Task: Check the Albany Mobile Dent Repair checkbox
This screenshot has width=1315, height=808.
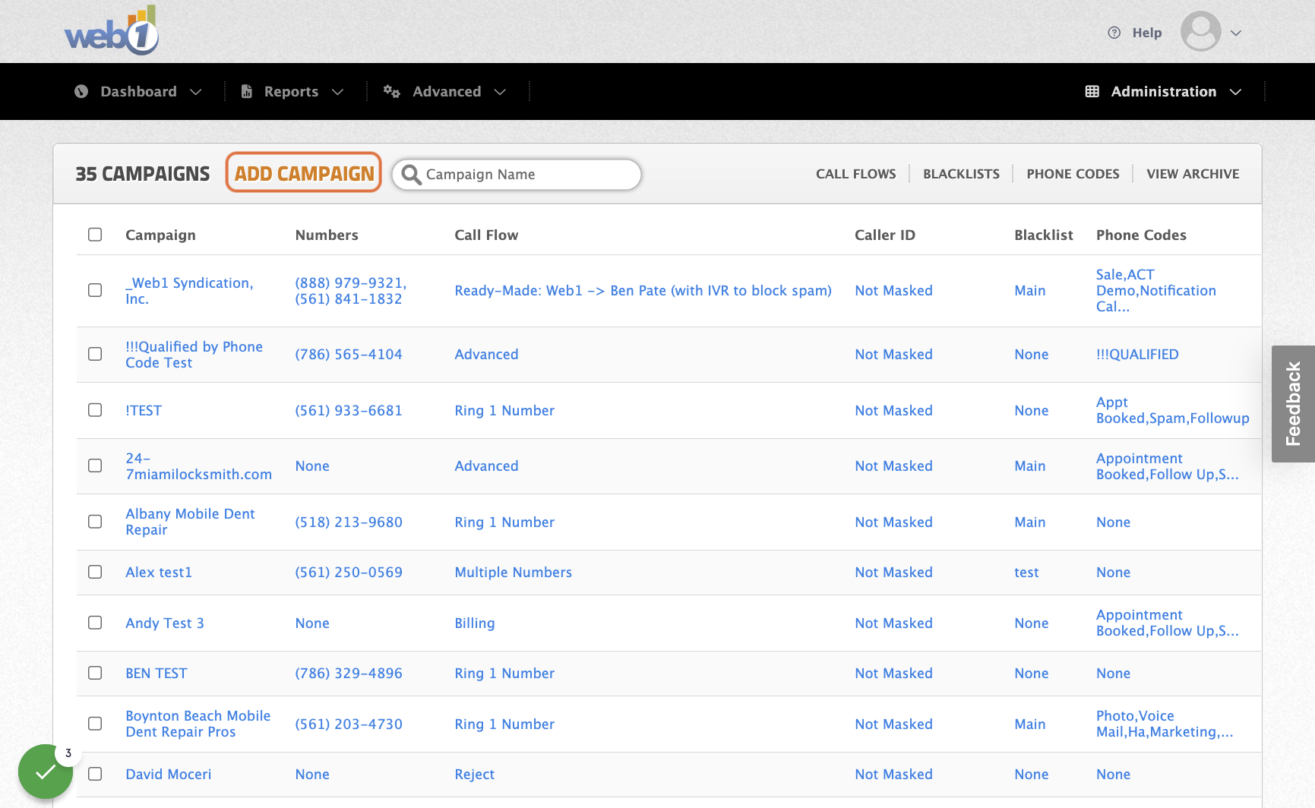Action: [95, 522]
